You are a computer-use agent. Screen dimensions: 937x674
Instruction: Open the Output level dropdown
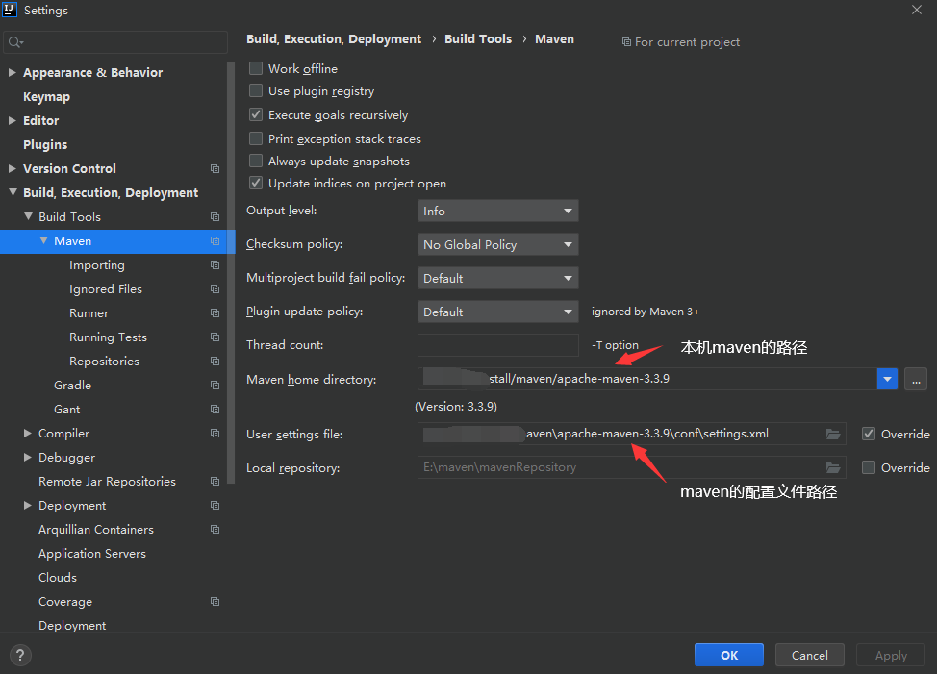click(x=497, y=211)
